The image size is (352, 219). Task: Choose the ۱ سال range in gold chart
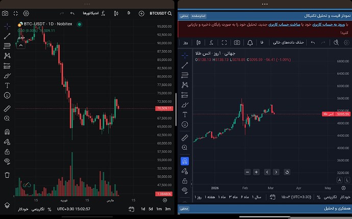point(257,197)
